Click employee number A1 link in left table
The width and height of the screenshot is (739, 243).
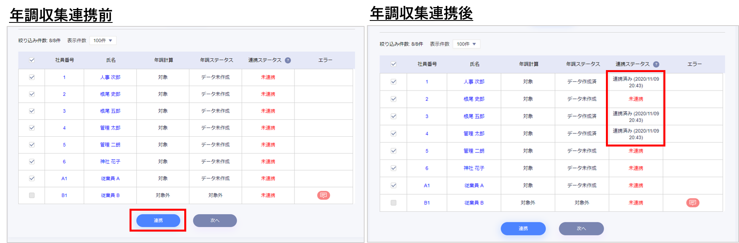64,178
